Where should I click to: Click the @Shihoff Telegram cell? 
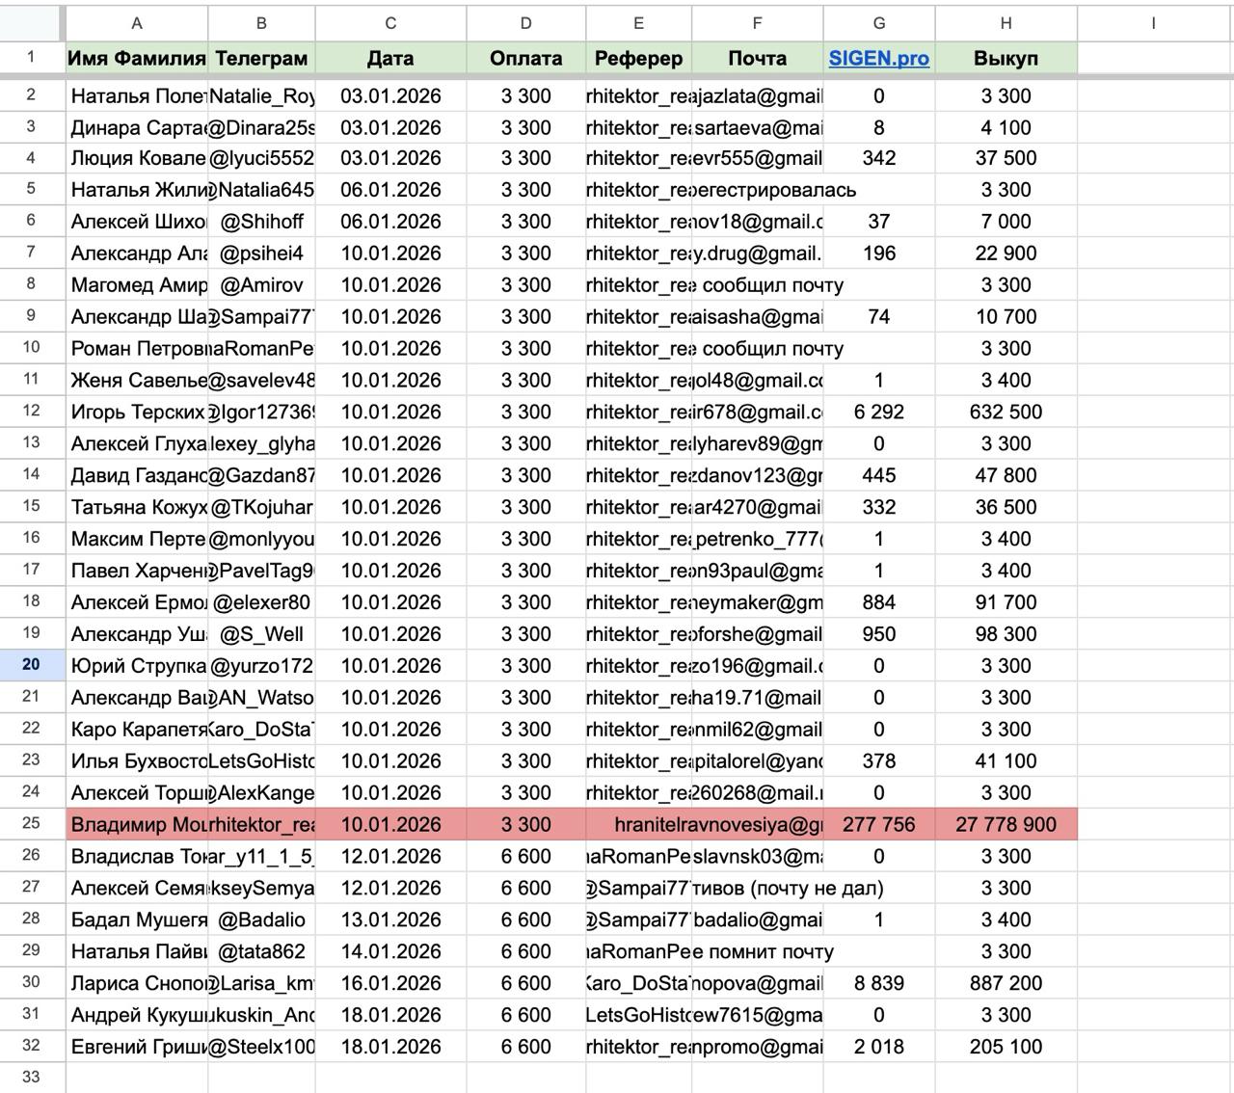261,222
